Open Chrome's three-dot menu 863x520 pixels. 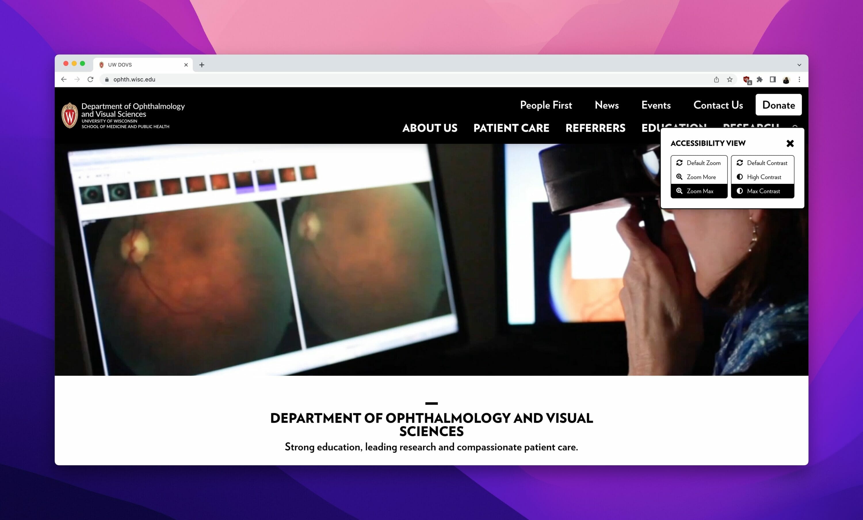(x=799, y=79)
